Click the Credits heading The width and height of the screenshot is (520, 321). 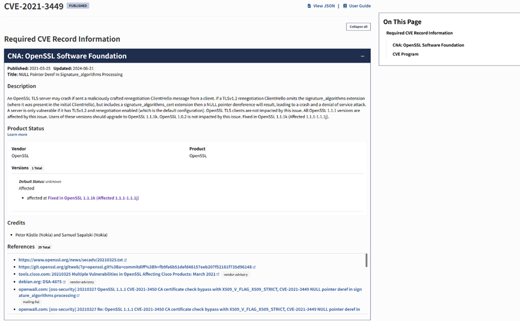click(x=16, y=223)
